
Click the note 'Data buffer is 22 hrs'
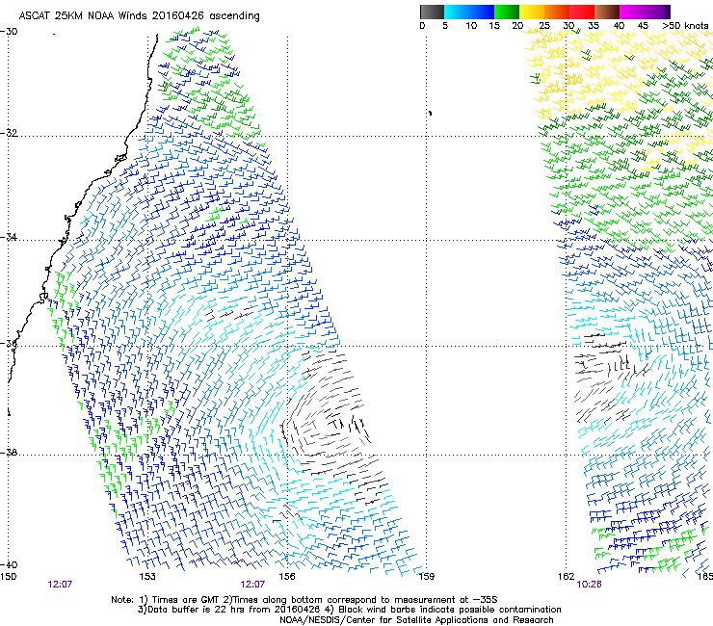pyautogui.click(x=196, y=610)
